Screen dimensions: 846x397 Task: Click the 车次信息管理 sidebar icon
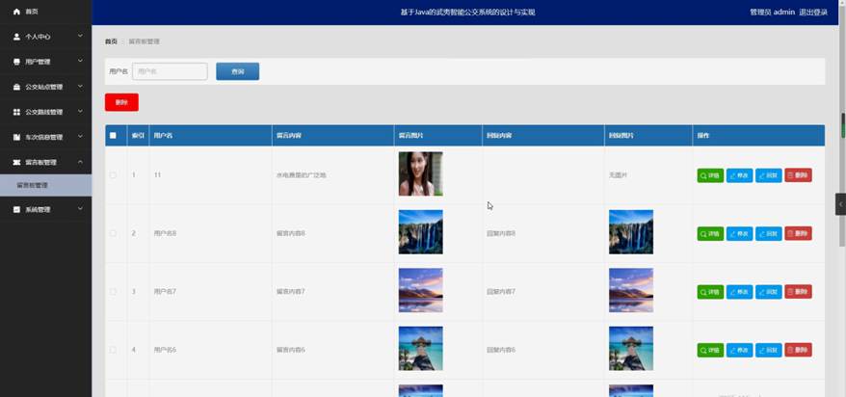click(x=16, y=138)
